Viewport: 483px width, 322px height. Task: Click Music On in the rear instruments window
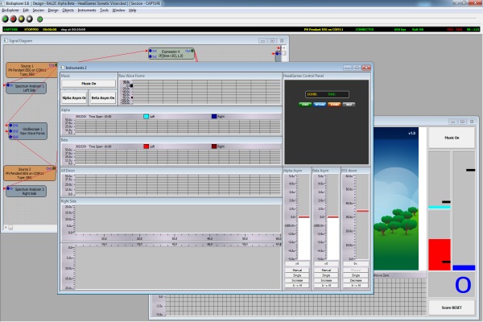[x=452, y=138]
